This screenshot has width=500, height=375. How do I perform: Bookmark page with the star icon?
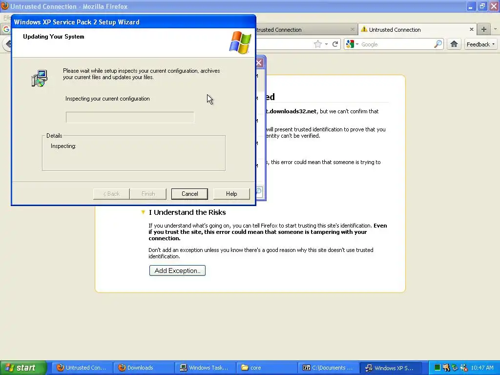pos(318,44)
